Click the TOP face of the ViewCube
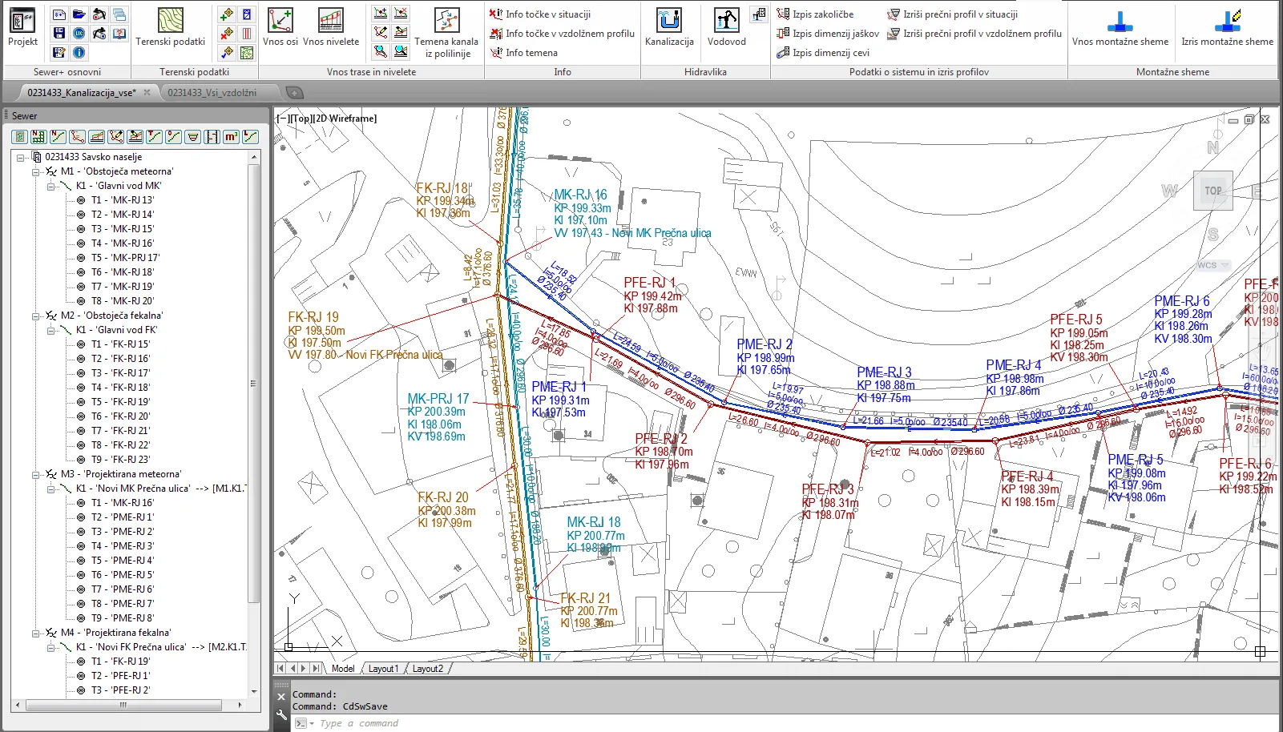The width and height of the screenshot is (1283, 732). click(x=1212, y=191)
